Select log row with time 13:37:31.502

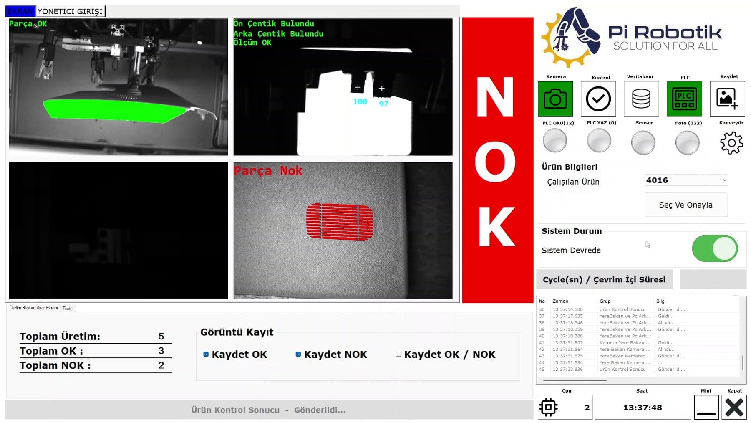point(638,342)
